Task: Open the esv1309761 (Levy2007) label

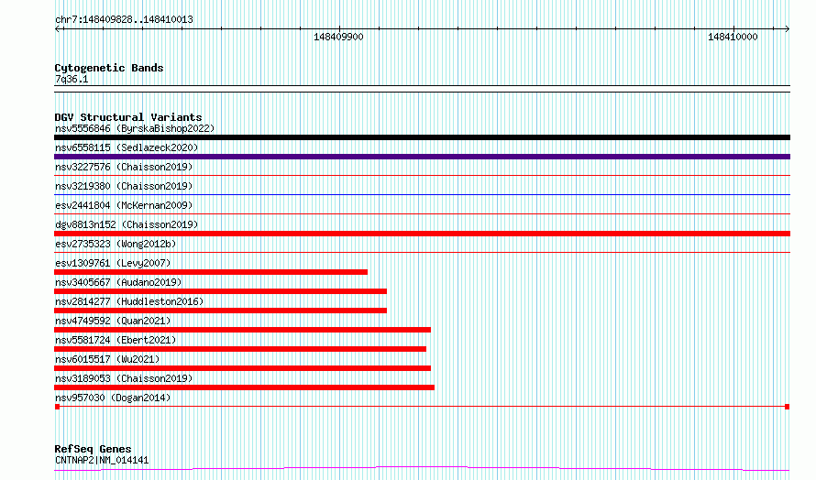Action: [113, 263]
